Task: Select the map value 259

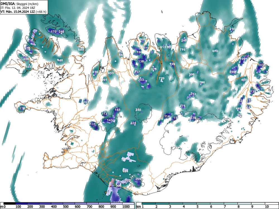Action: 27,48
